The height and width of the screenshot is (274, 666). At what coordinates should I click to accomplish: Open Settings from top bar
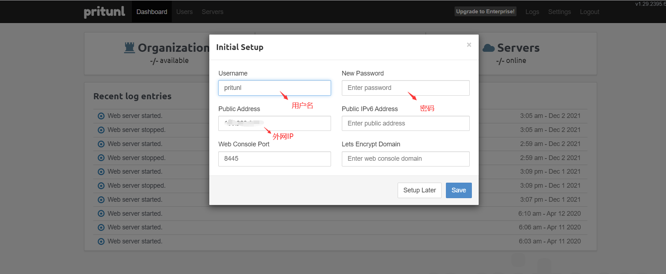559,12
